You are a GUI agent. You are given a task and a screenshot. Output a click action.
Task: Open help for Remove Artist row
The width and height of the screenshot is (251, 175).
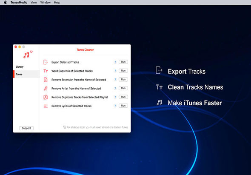115,88
